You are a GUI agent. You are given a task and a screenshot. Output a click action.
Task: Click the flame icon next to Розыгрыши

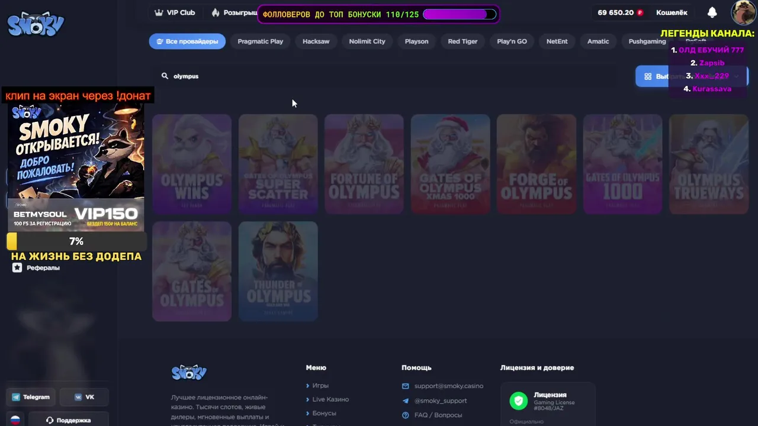click(x=216, y=12)
